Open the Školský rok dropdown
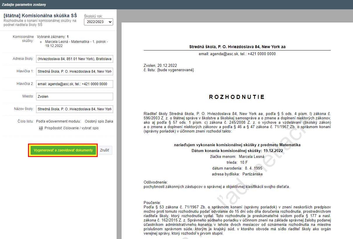The width and height of the screenshot is (353, 239). coord(98,22)
